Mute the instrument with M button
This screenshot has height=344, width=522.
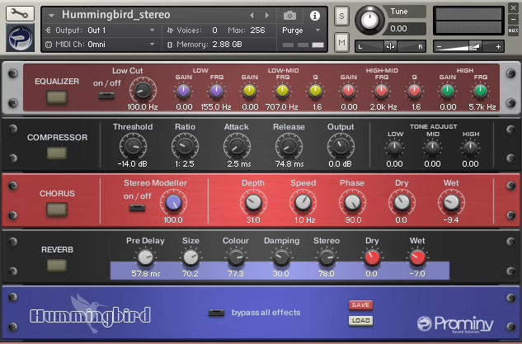(x=341, y=42)
